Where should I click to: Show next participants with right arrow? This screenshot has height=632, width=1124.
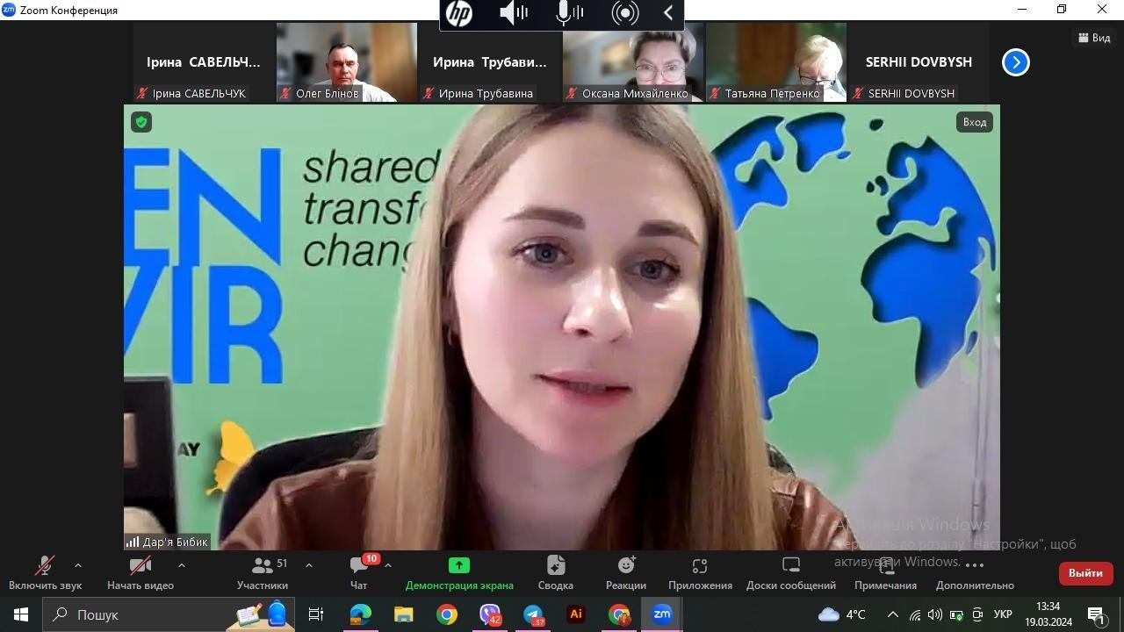point(1016,62)
